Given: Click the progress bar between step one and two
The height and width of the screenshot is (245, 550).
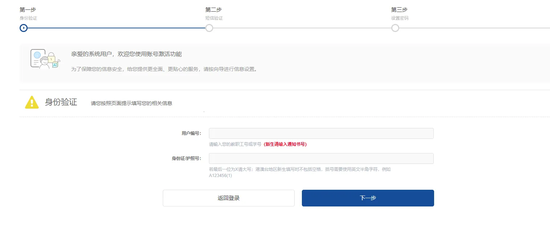Looking at the screenshot, I should 116,28.
